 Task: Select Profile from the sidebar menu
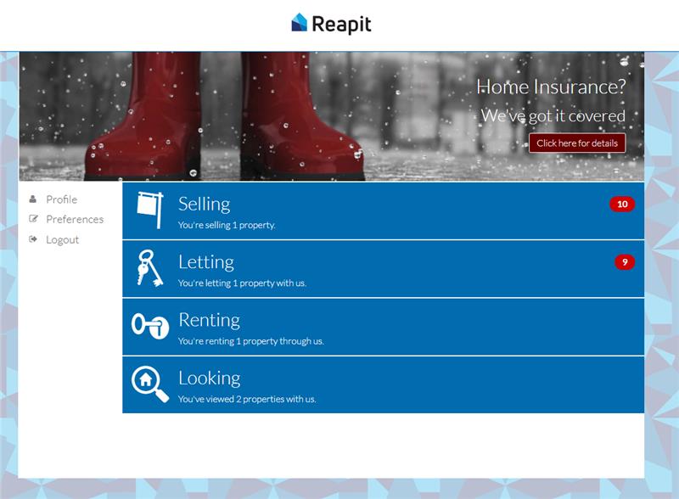coord(61,199)
